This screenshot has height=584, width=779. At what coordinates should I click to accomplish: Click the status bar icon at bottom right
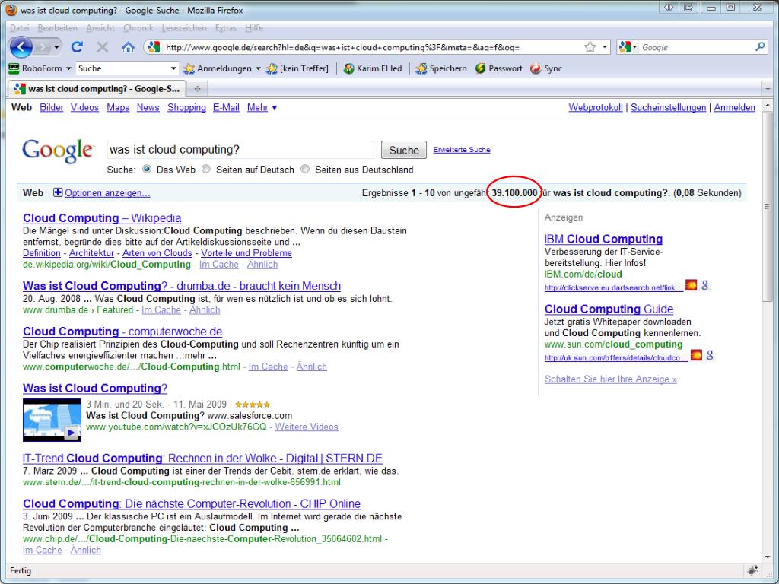click(752, 570)
